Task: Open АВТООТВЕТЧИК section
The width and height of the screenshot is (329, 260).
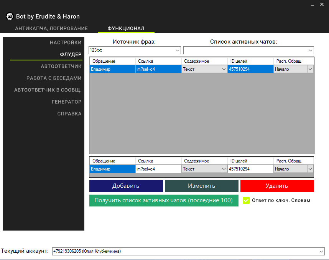Action: pos(61,66)
